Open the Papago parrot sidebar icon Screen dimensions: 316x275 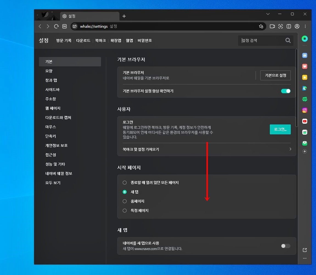pos(305,88)
